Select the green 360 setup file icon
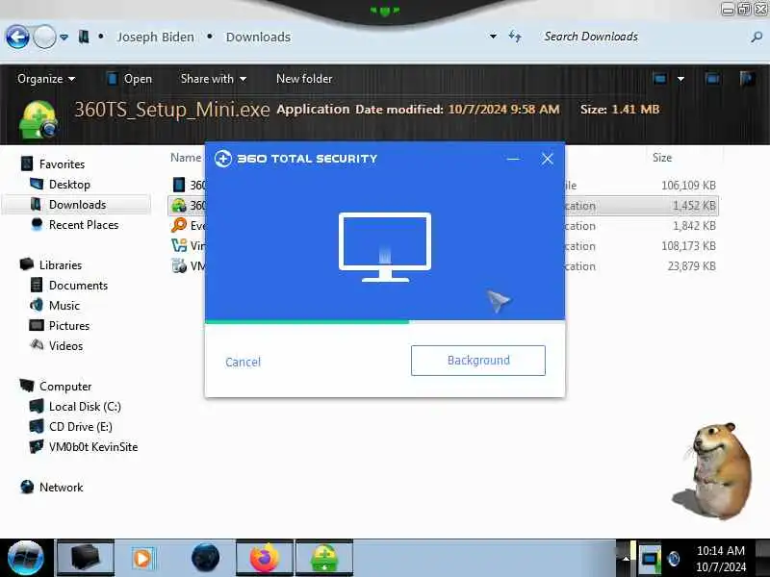 click(179, 205)
